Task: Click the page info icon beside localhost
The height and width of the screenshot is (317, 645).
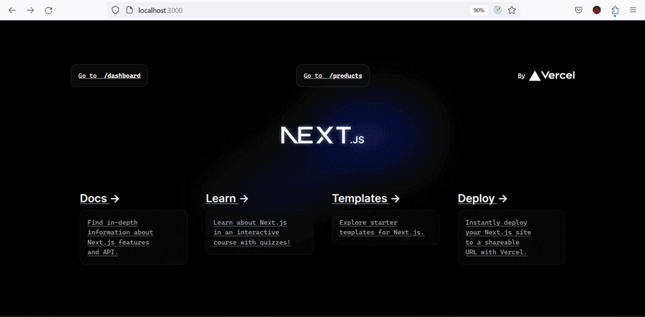Action: 129,10
